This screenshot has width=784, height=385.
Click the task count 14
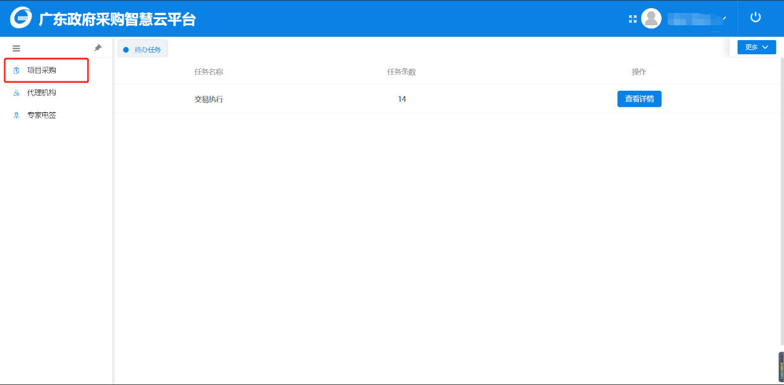(402, 99)
